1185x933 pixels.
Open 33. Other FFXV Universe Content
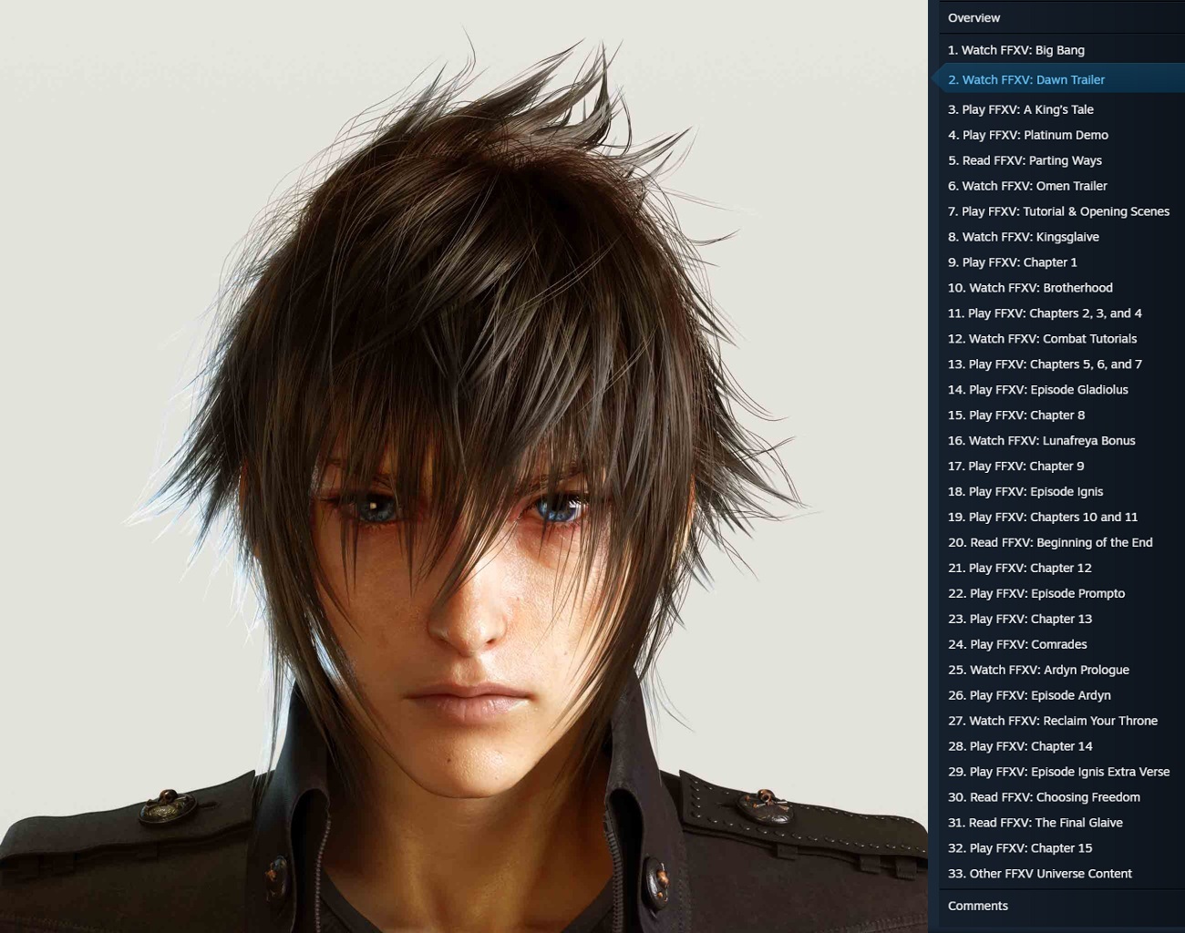[1040, 875]
